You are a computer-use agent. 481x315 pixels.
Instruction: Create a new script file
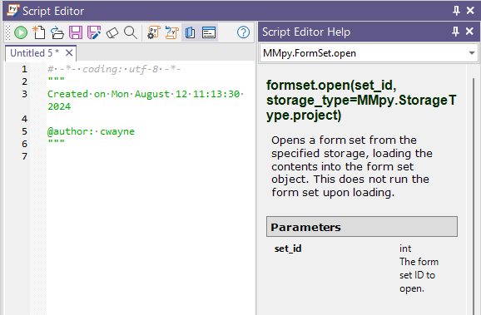pos(39,32)
